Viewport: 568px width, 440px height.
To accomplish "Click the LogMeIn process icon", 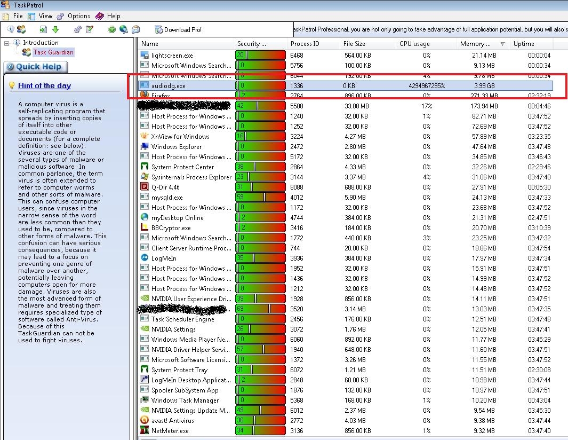I will pyautogui.click(x=145, y=258).
